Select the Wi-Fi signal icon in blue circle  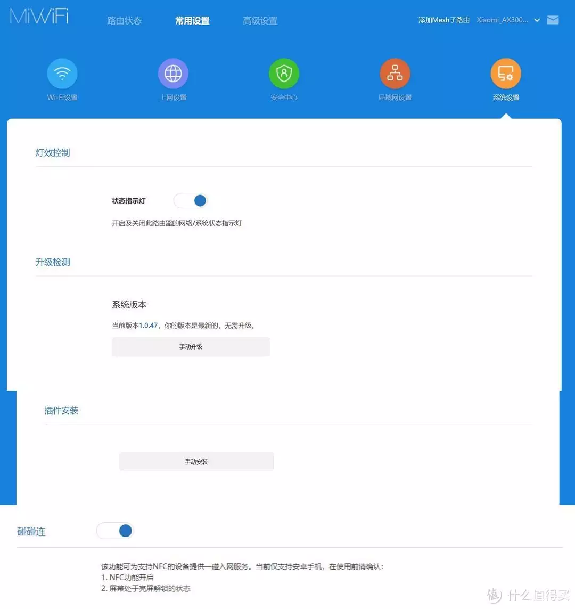62,73
